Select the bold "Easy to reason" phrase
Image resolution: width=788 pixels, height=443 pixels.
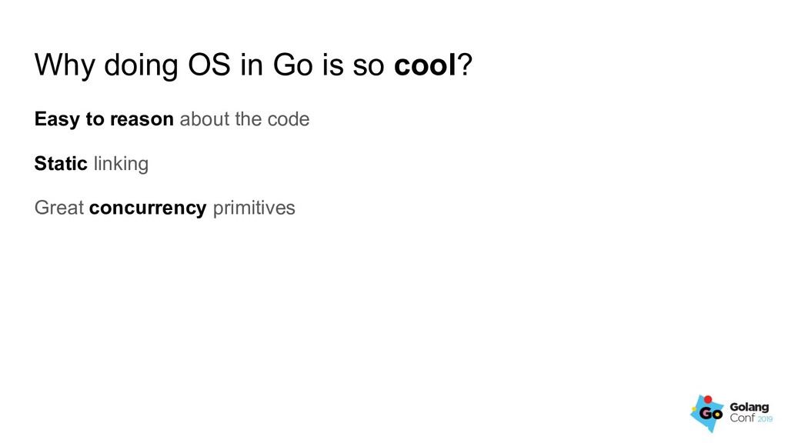(104, 119)
